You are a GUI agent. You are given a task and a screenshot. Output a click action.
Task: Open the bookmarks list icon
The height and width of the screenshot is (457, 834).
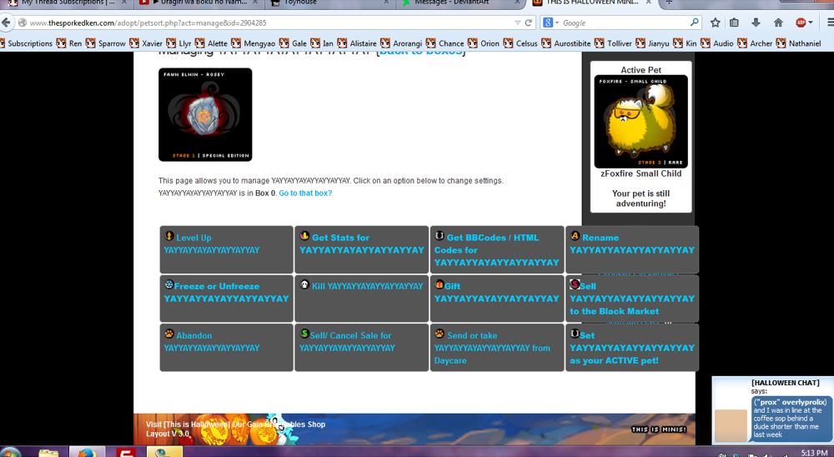[x=734, y=23]
